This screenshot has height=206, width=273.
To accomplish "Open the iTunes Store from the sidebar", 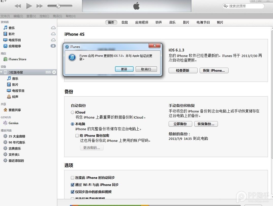I will (17, 59).
